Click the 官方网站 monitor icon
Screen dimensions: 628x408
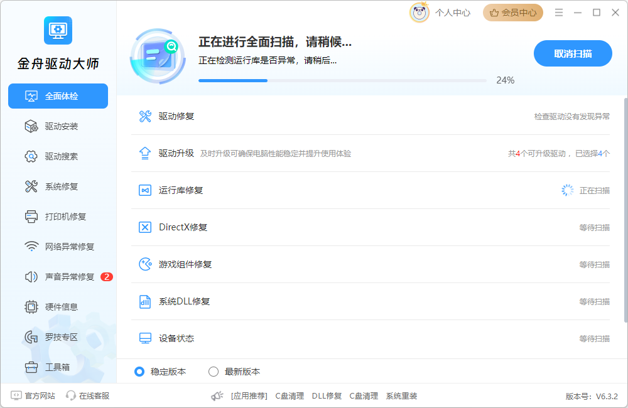[16, 395]
